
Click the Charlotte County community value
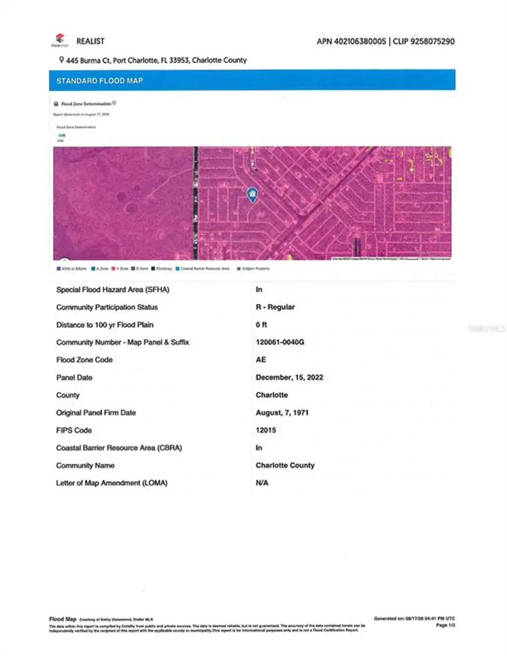tap(285, 465)
